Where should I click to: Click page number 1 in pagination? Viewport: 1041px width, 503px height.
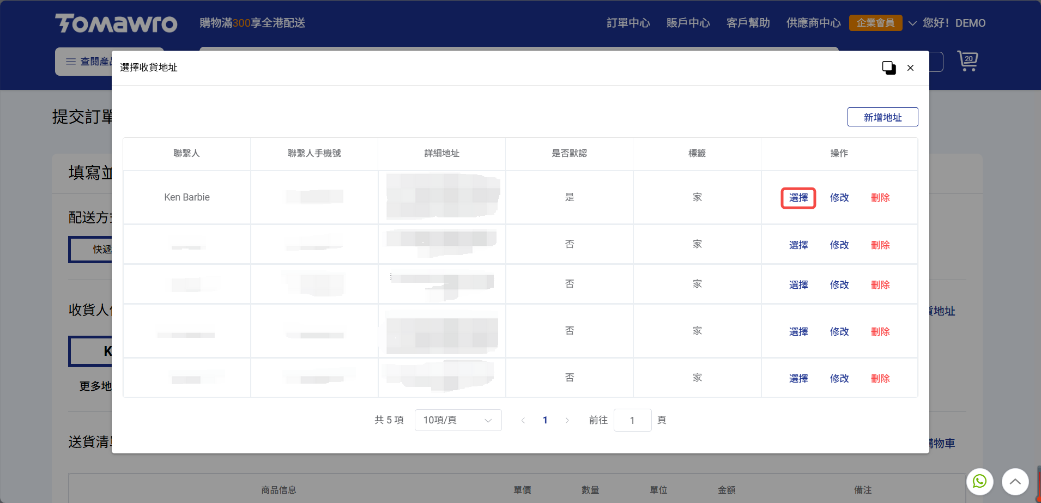coord(545,420)
